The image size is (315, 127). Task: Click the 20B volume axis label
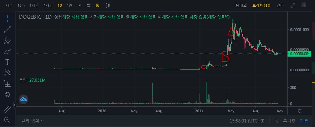coord(293,87)
